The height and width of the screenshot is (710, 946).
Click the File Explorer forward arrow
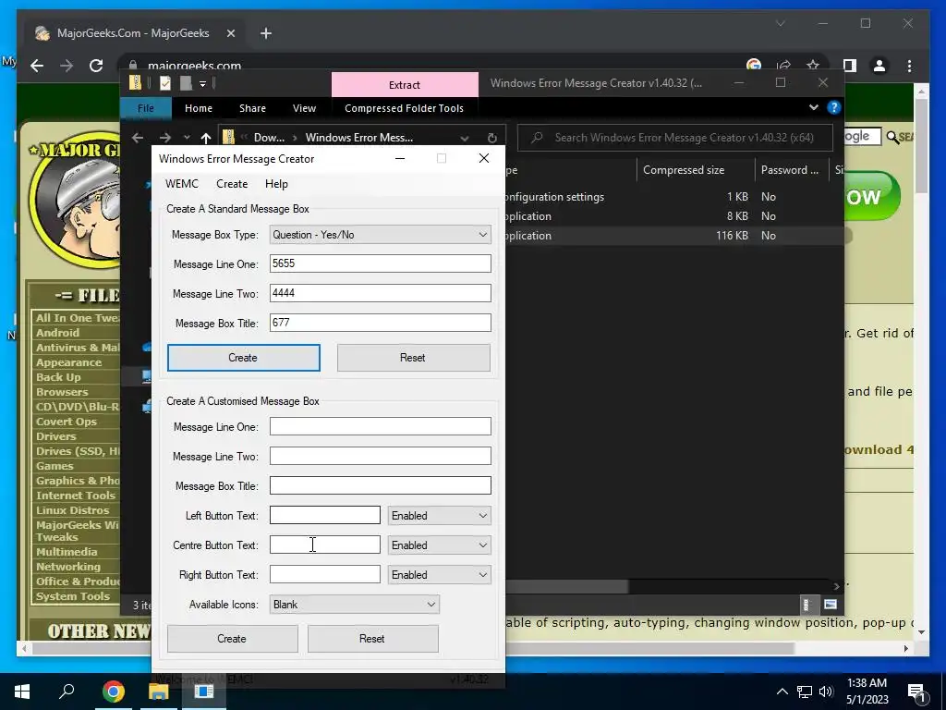coord(164,138)
